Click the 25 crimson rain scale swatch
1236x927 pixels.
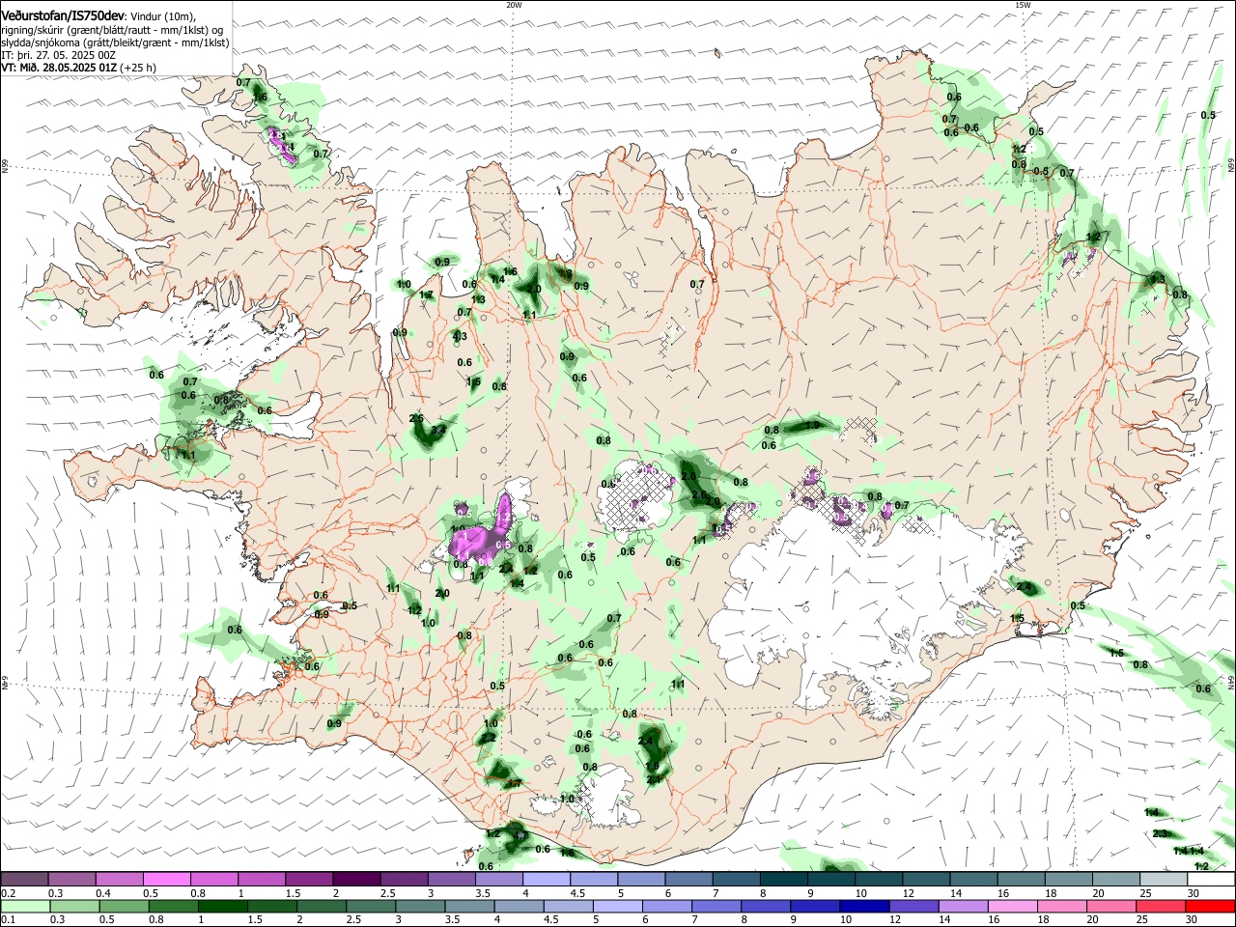click(x=1160, y=908)
